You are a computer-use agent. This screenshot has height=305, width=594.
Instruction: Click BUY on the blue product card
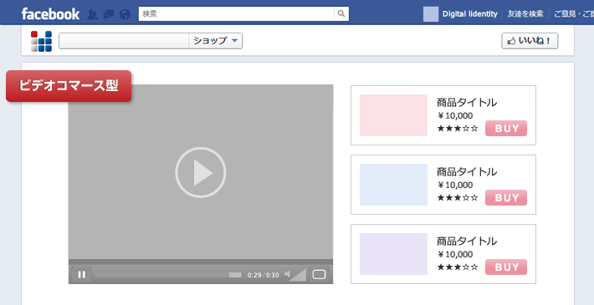tap(506, 197)
